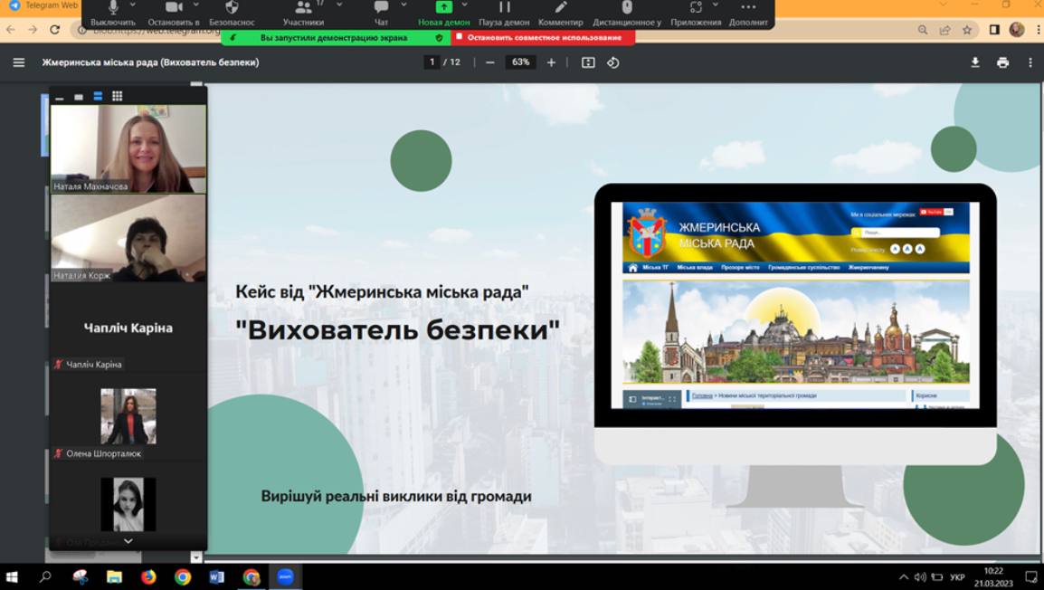Open the Zoom chat panel
The image size is (1044, 590).
(381, 8)
